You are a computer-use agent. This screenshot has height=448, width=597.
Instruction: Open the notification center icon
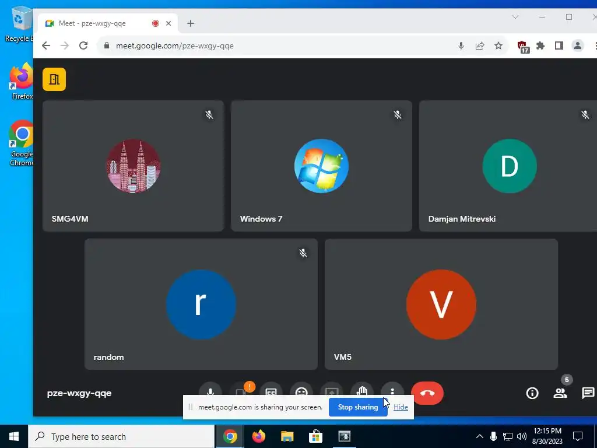click(578, 436)
